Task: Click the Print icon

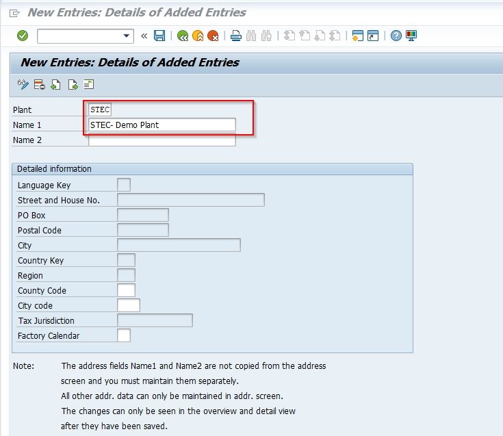Action: 236,36
